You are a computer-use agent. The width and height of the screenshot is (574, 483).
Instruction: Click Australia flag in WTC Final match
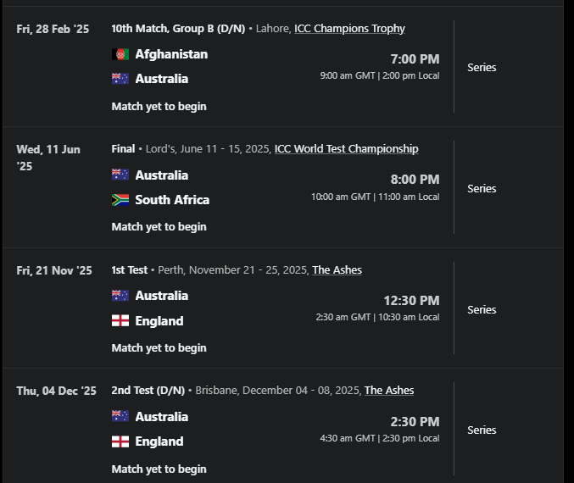pos(120,175)
